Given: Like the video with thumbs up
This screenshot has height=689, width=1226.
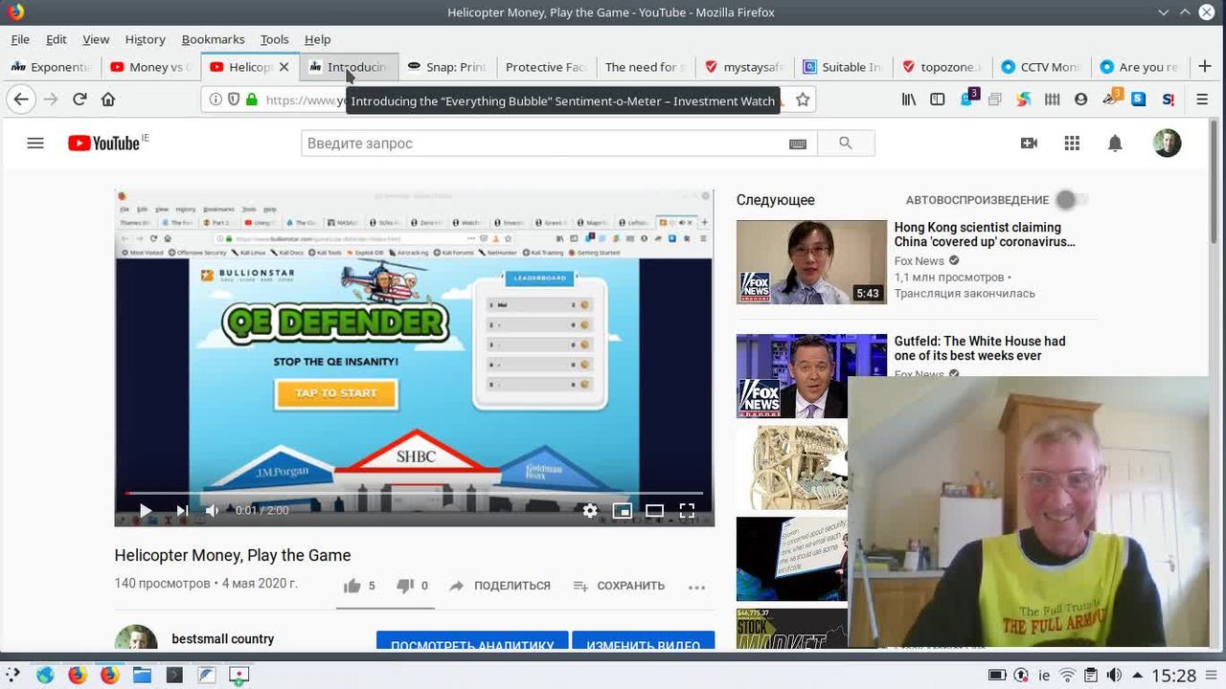Looking at the screenshot, I should pyautogui.click(x=352, y=586).
